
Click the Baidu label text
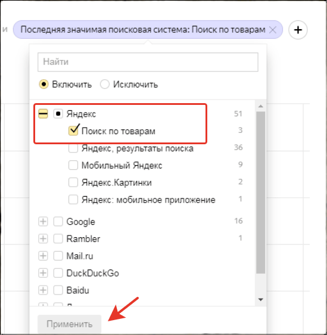77,290
